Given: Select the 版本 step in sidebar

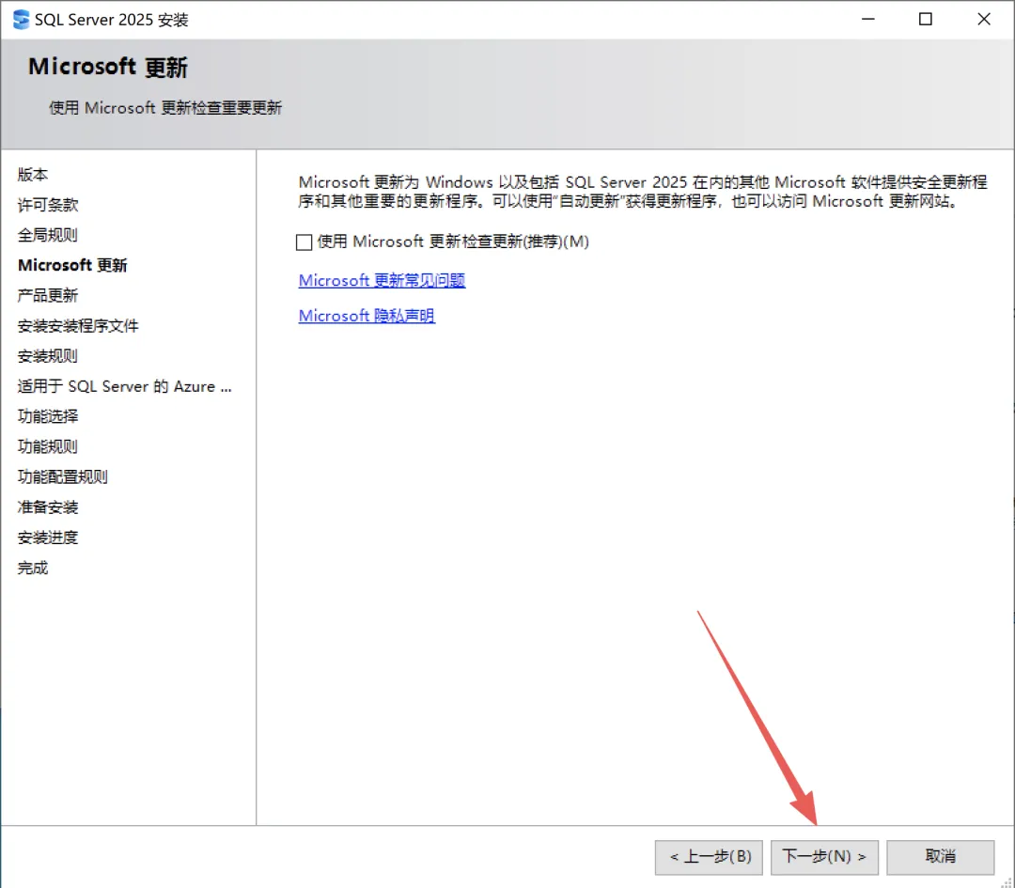Looking at the screenshot, I should [33, 175].
